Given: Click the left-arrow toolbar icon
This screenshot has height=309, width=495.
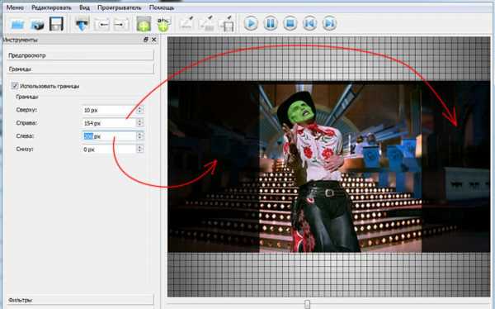Looking at the screenshot, I should 102,24.
